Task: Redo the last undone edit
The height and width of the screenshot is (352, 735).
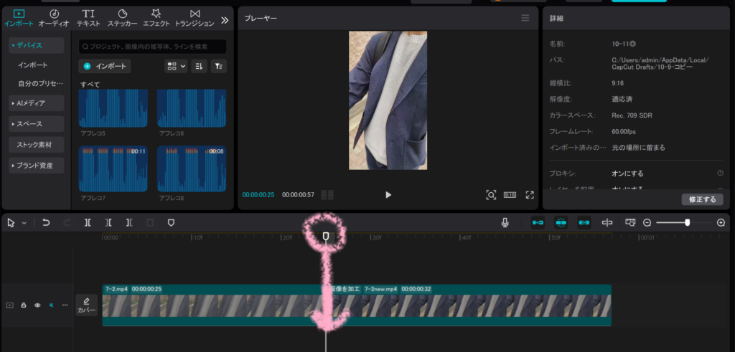Action: (x=67, y=223)
